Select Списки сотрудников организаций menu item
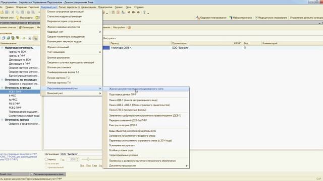Viewport: 323px width, 181px height. [72, 12]
